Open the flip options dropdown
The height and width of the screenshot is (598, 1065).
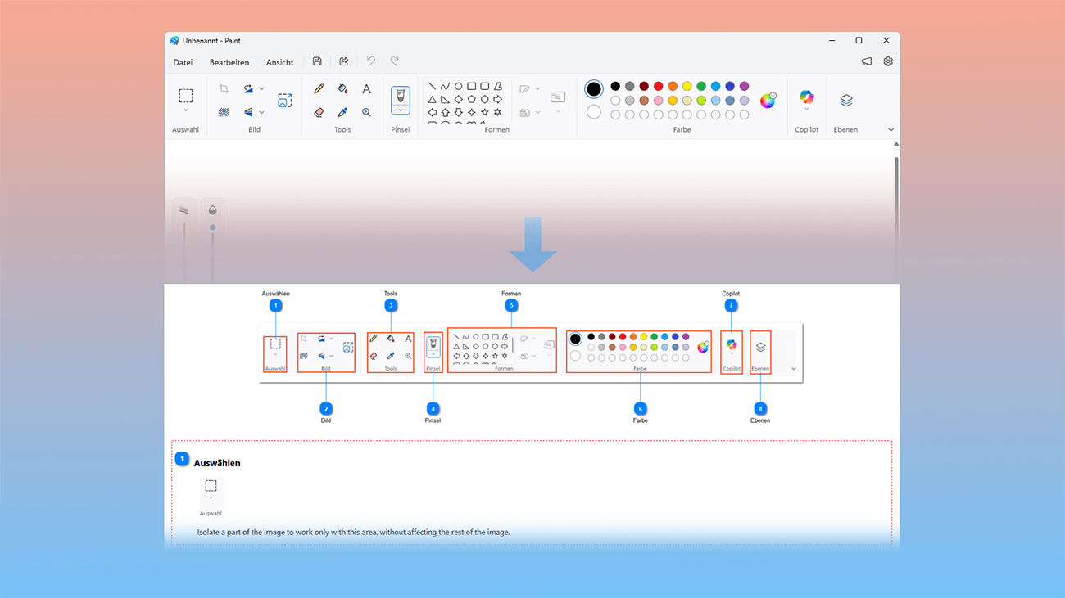[261, 112]
